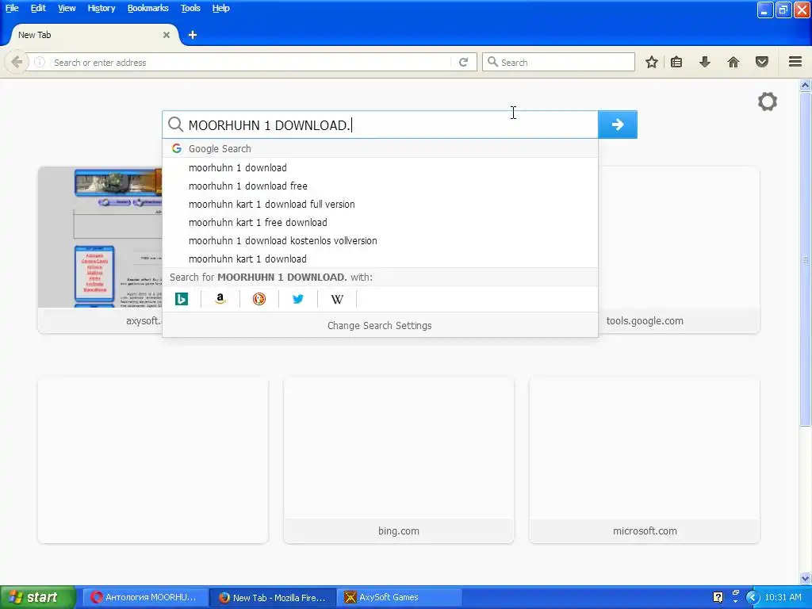This screenshot has height=609, width=812.
Task: Go to Home page icon
Action: click(733, 62)
